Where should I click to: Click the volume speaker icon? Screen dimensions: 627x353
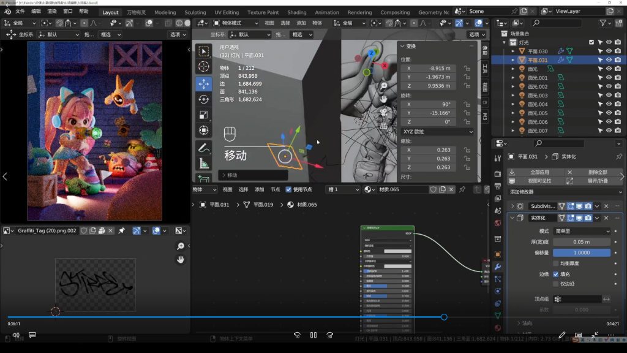(16, 335)
